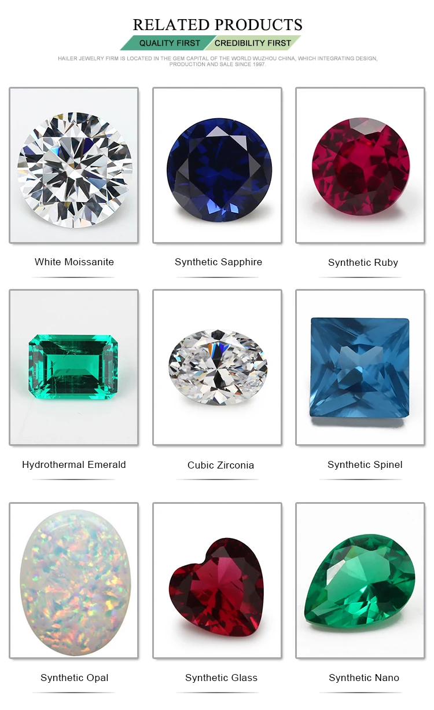434x710 pixels.
Task: Select the blue Synthetic Sapphire stone image
Action: pos(217,165)
